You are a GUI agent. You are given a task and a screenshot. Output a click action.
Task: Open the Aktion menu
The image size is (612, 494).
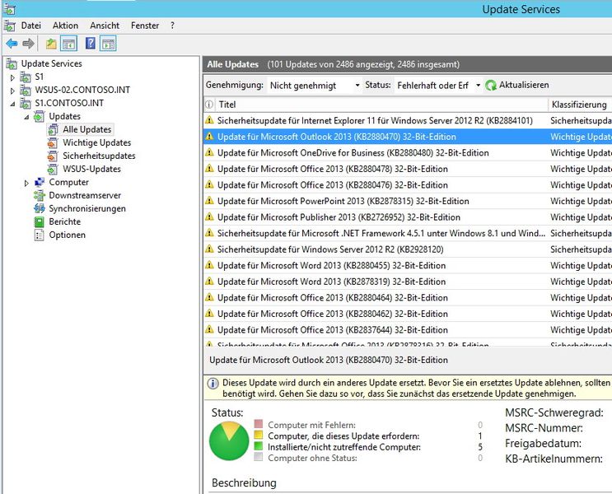coord(66,26)
